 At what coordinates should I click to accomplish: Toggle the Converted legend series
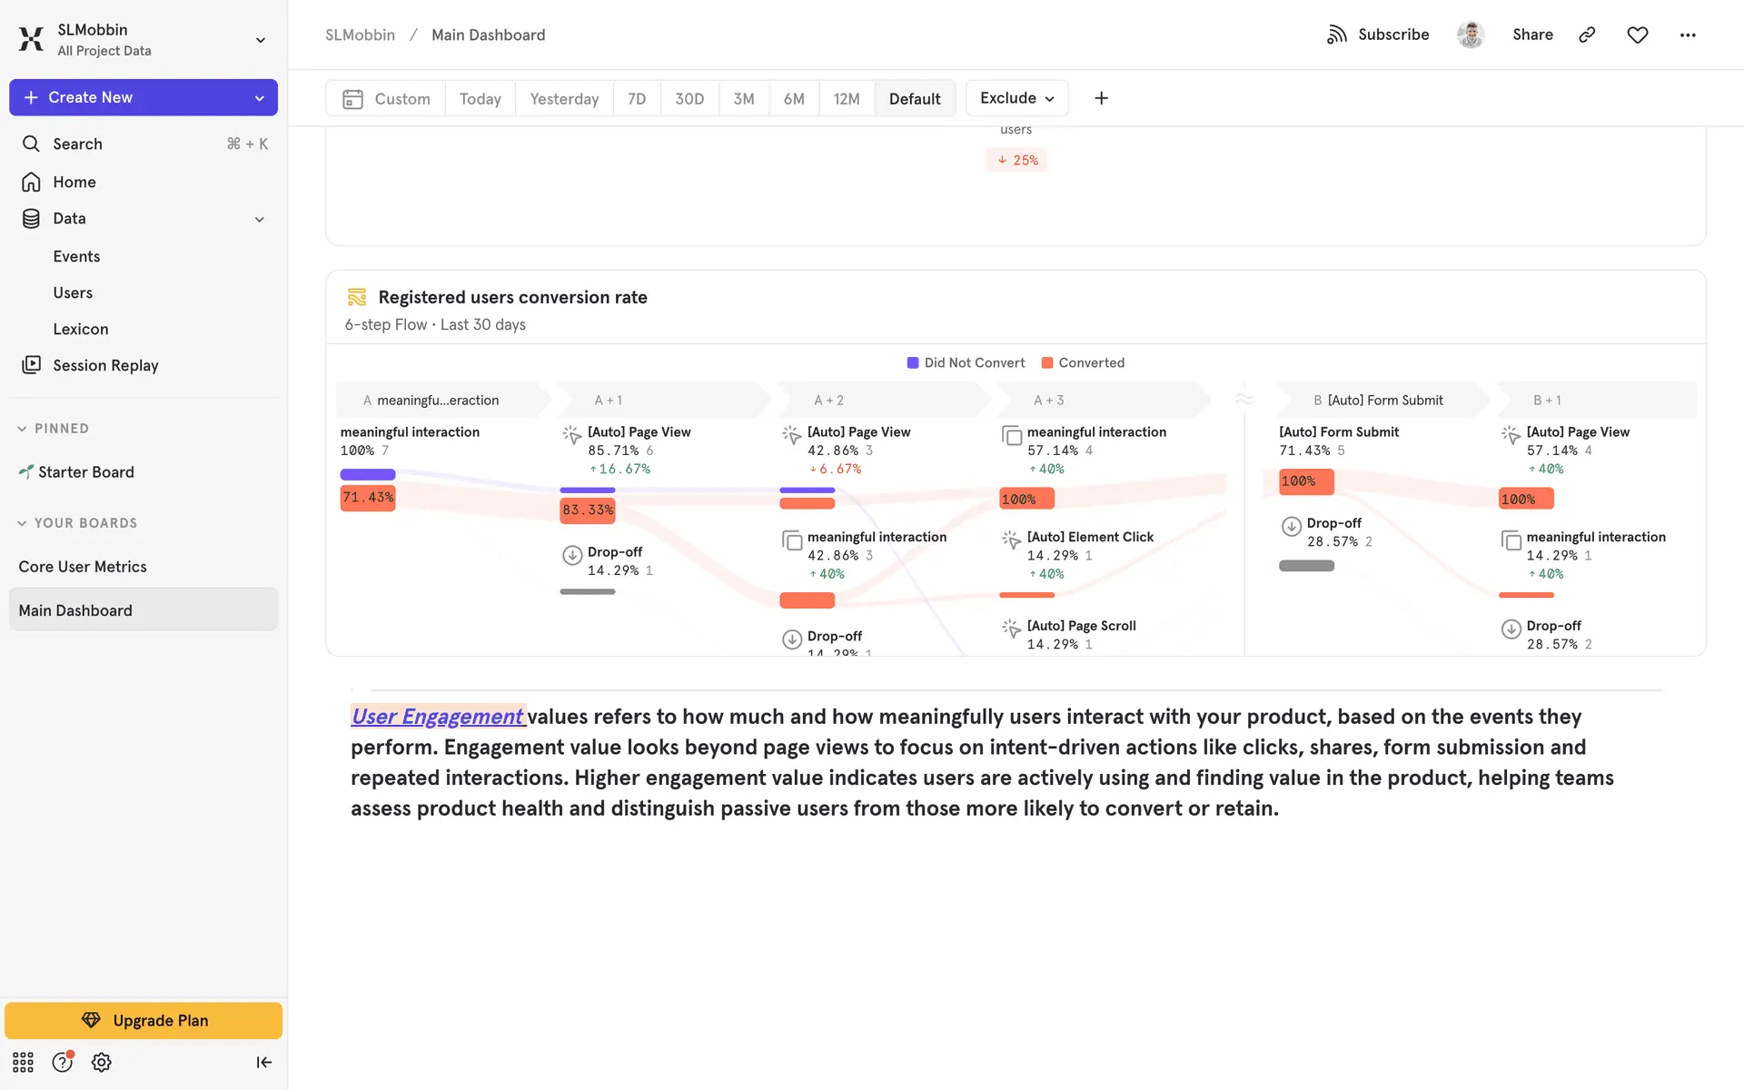click(1083, 362)
